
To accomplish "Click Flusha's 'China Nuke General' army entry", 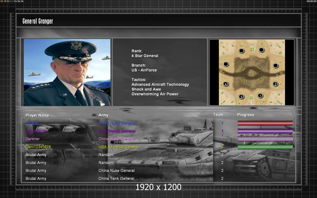I will point(117,123).
